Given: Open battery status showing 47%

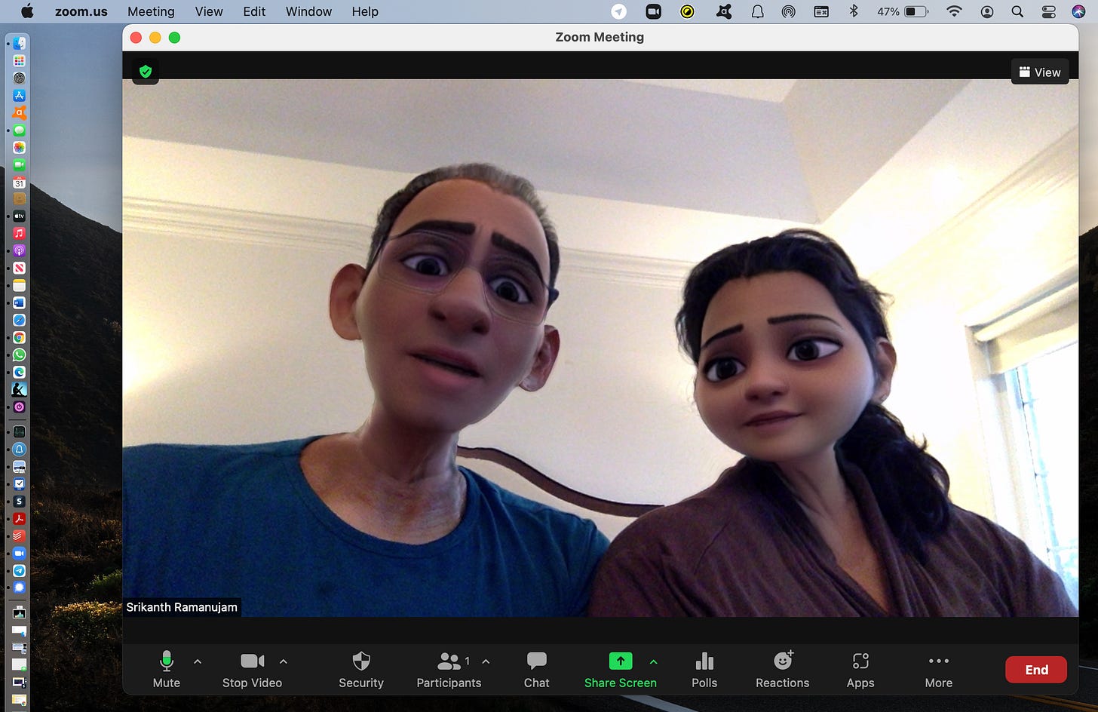Looking at the screenshot, I should pos(903,11).
